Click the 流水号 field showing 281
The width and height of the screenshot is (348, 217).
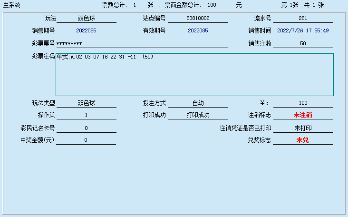(303, 18)
